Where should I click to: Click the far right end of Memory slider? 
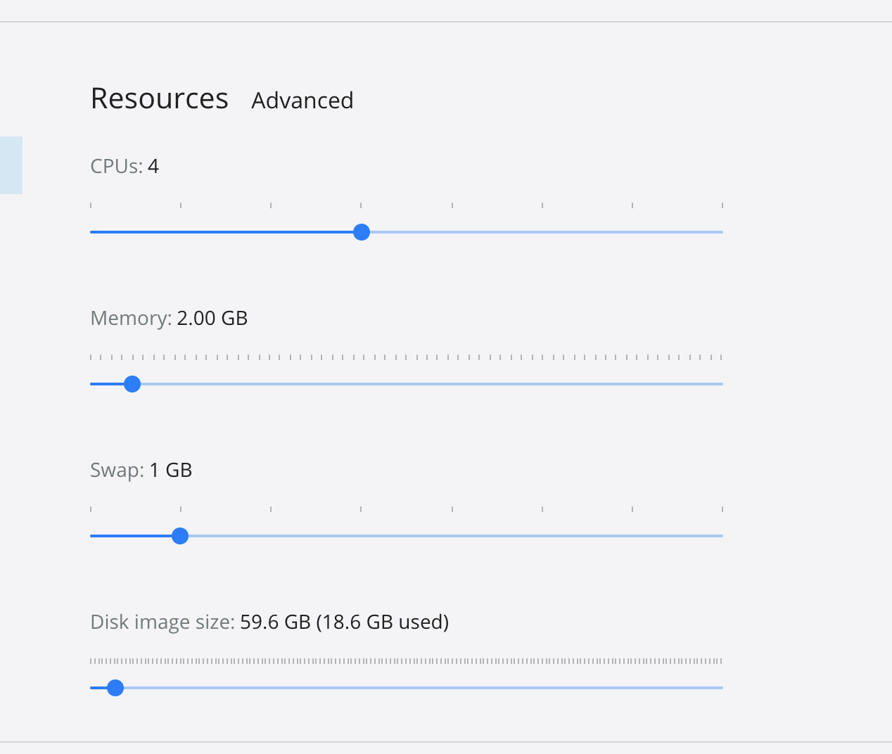click(x=721, y=384)
